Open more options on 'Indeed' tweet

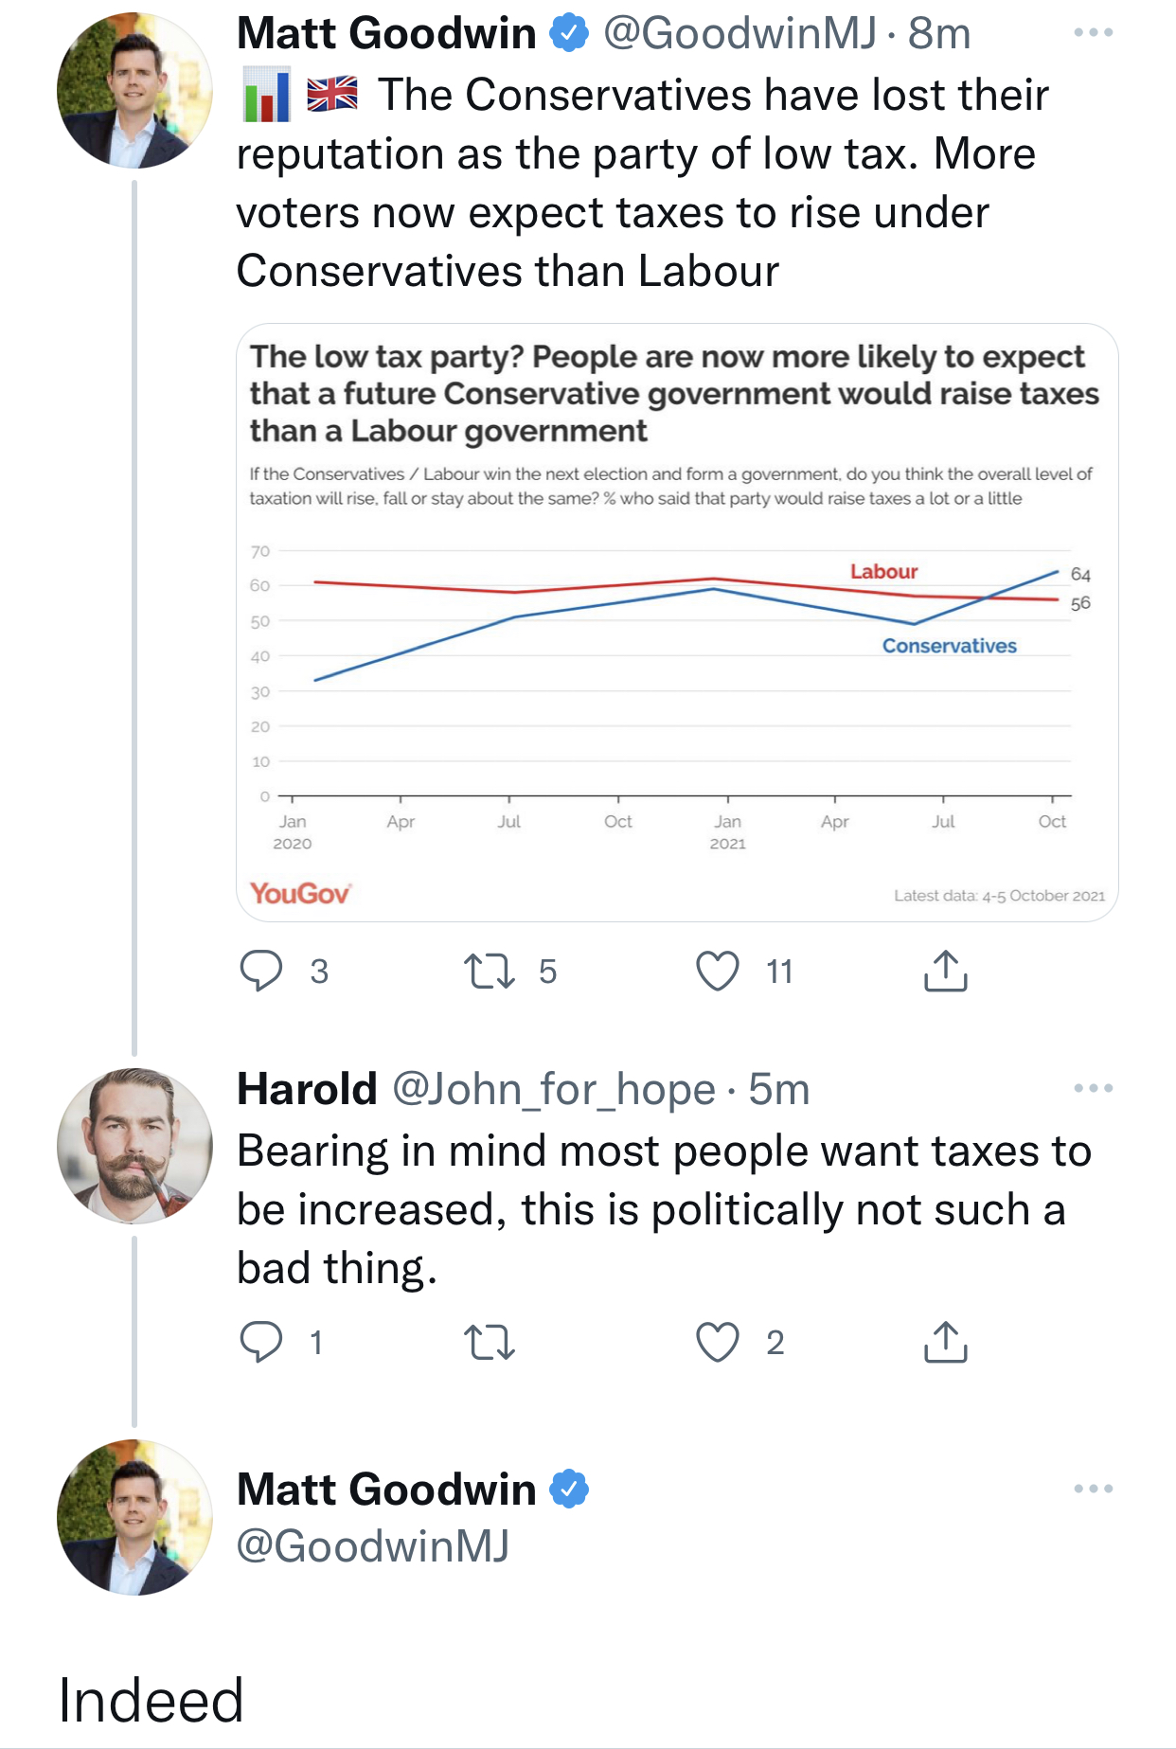coord(1093,1489)
